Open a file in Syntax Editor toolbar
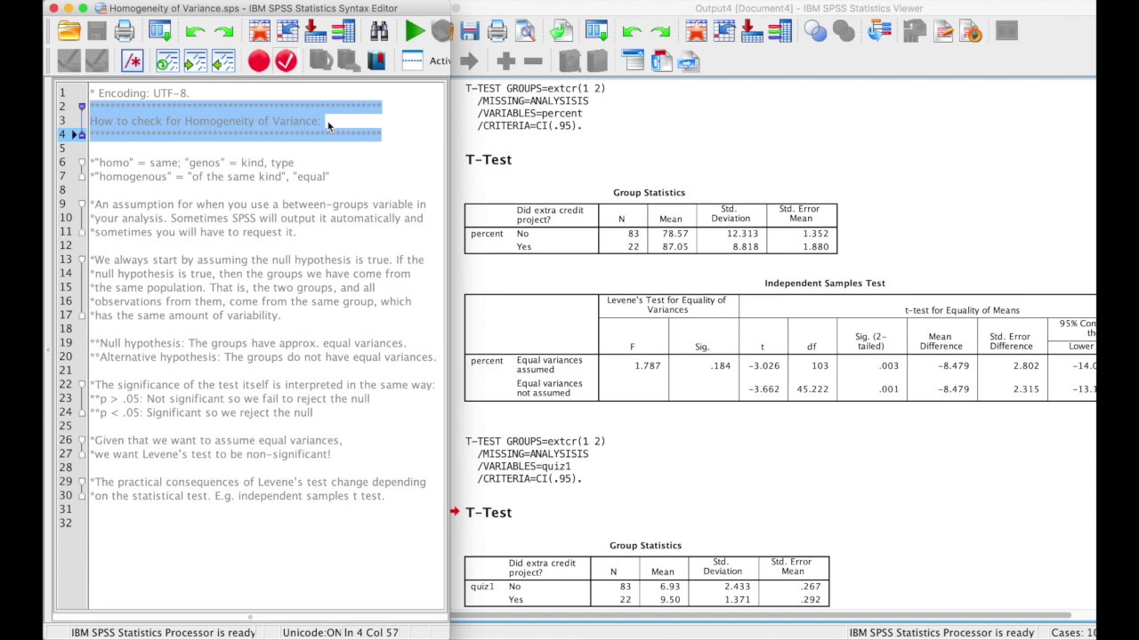Screen dimensions: 1139x640 point(69,32)
